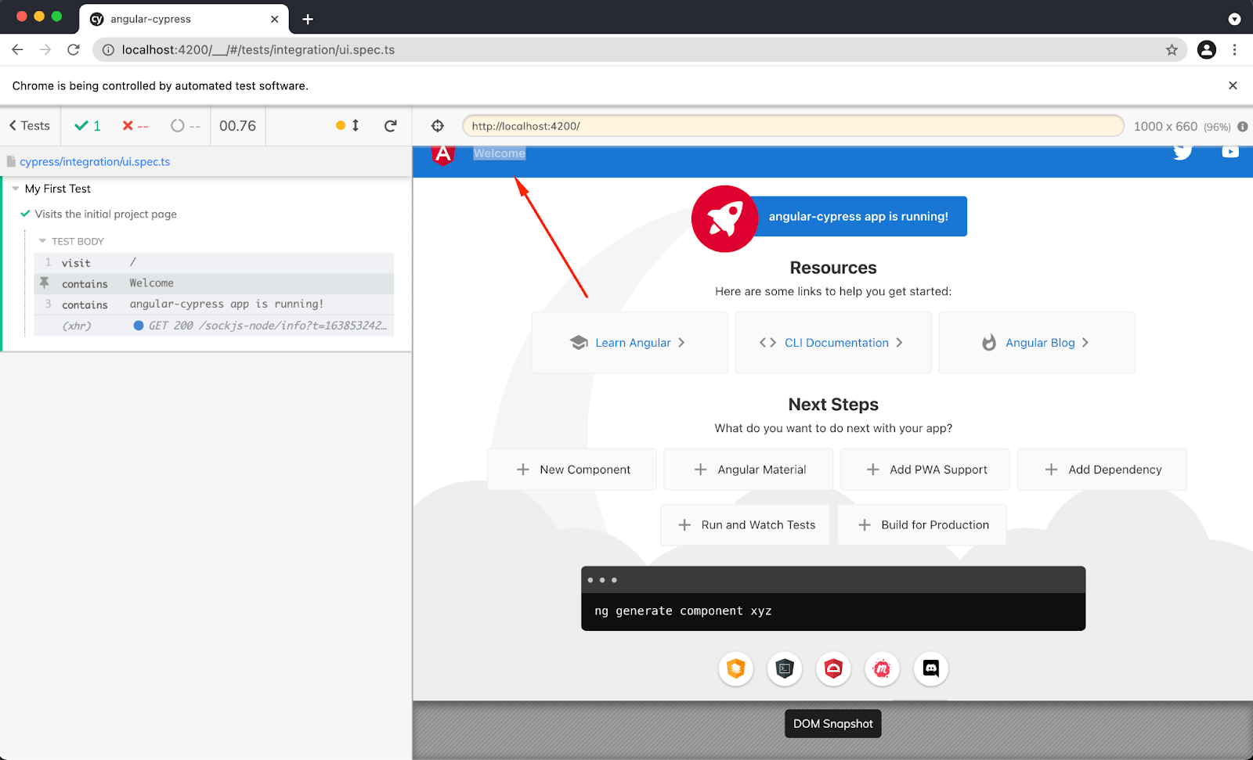Select the New Component next step
The width and height of the screenshot is (1253, 760).
[x=572, y=470]
